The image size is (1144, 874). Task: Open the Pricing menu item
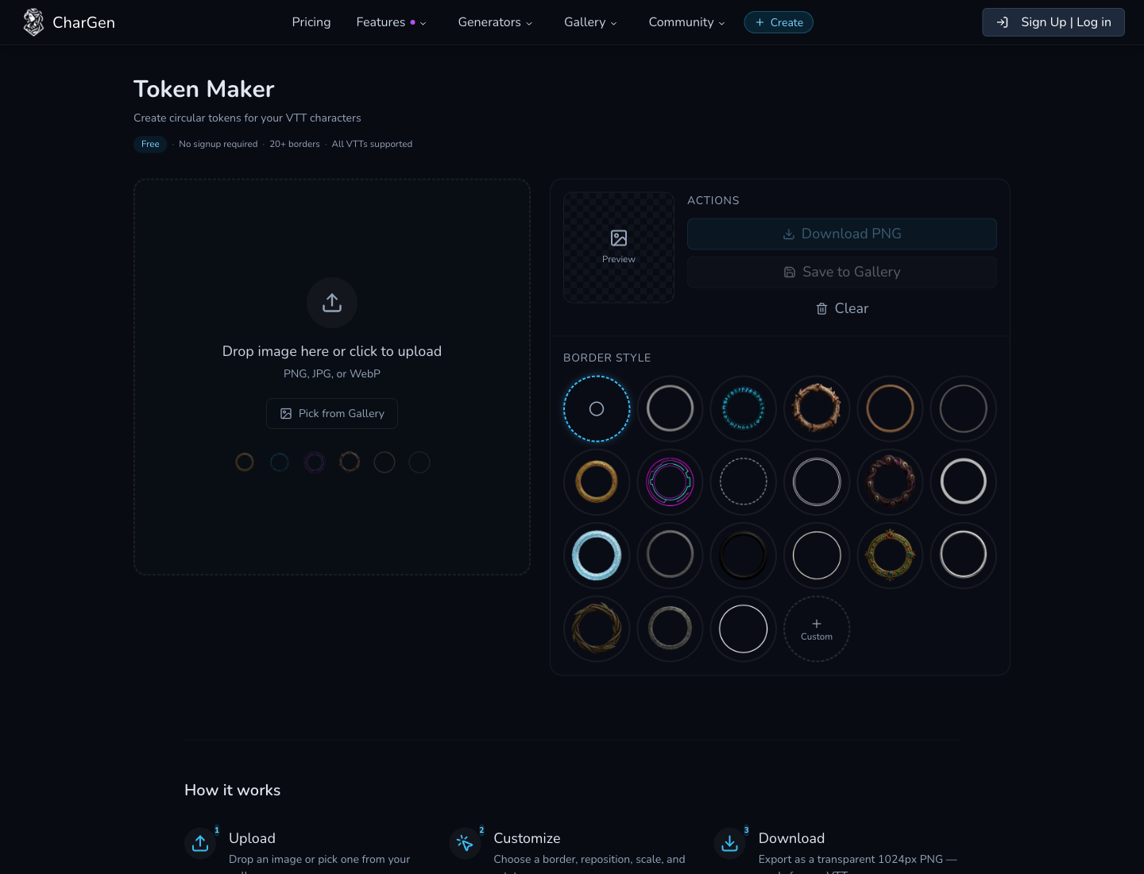(x=311, y=22)
